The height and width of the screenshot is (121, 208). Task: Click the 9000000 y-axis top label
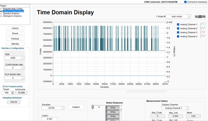[x=47, y=22]
